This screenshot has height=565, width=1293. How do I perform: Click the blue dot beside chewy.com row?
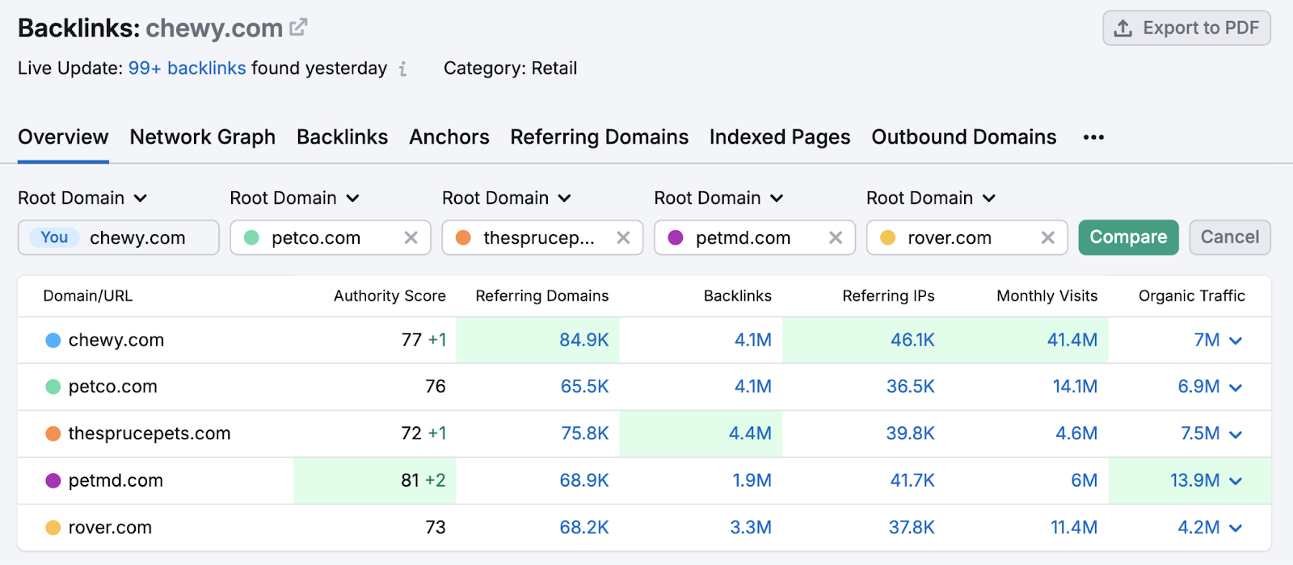pos(53,341)
